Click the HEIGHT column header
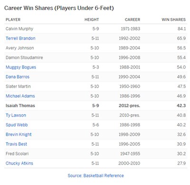 coord(92,19)
